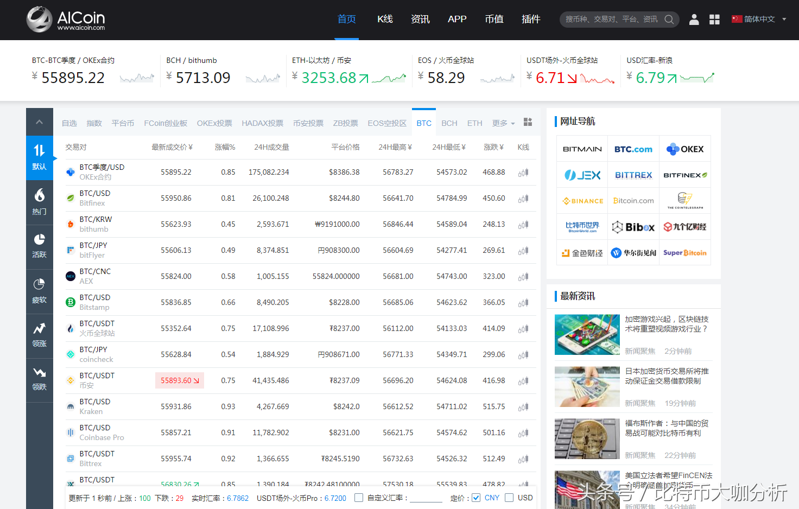Image resolution: width=799 pixels, height=509 pixels.
Task: Open the 插件 plugins menu
Action: click(531, 19)
